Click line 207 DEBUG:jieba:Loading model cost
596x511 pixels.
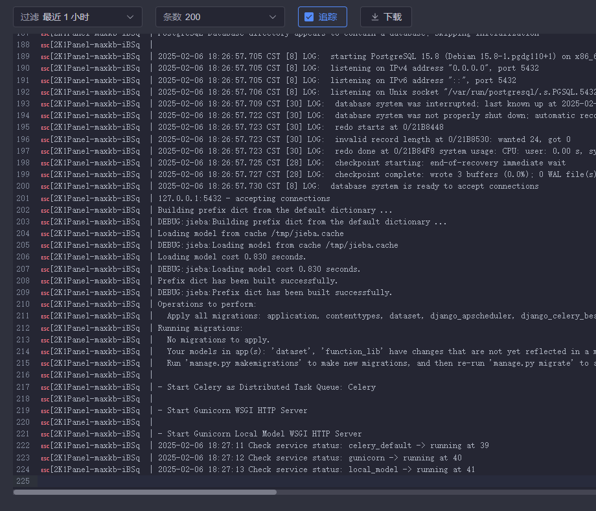259,269
